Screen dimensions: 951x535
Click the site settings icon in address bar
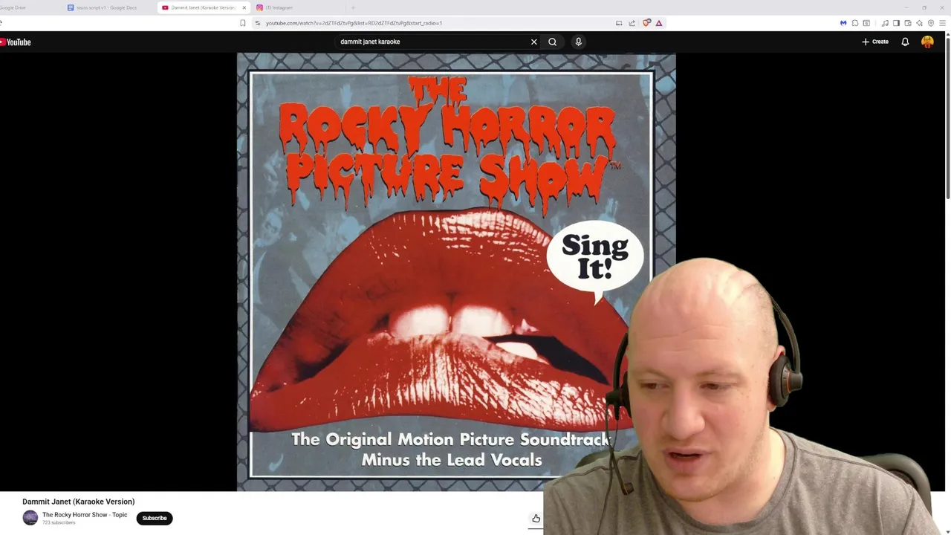pos(258,23)
